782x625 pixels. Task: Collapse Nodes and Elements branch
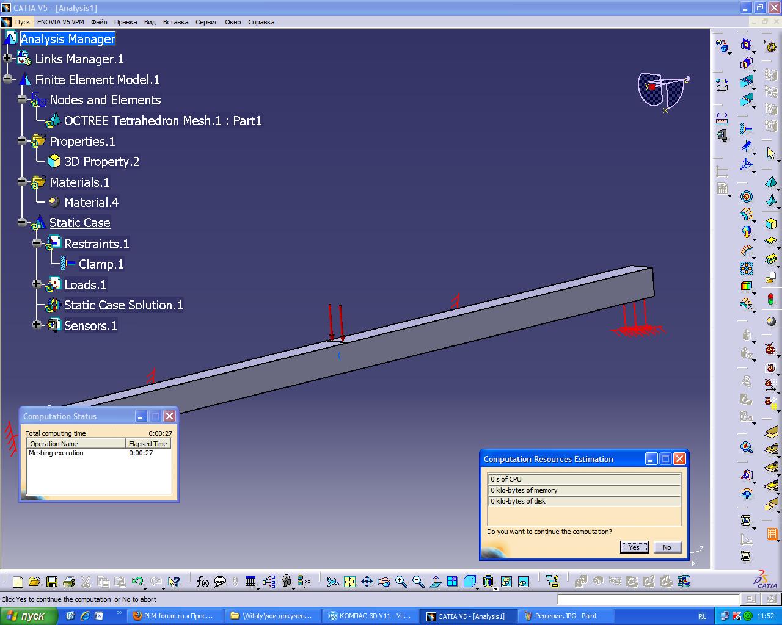(x=22, y=99)
